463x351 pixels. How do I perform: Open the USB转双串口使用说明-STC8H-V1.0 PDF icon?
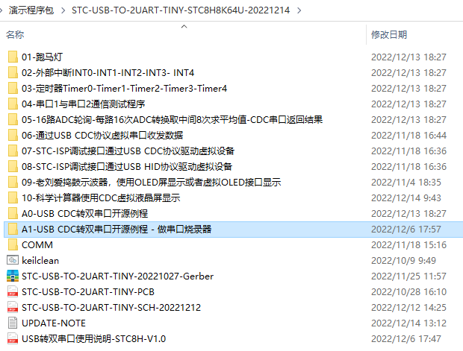13,338
